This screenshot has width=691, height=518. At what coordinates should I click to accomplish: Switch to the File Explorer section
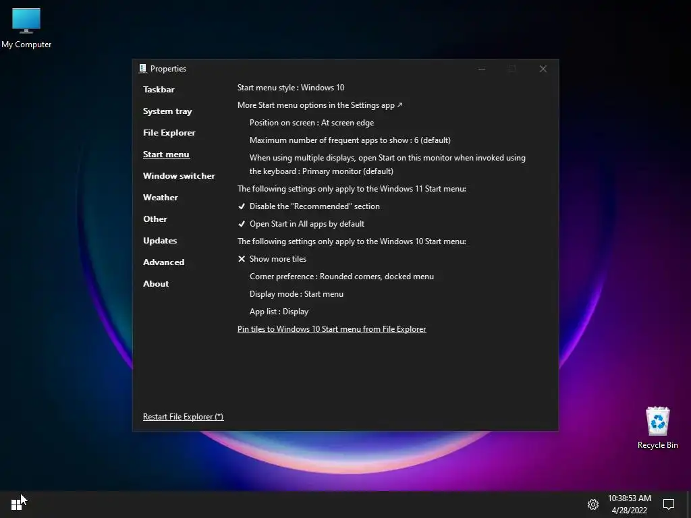169,133
